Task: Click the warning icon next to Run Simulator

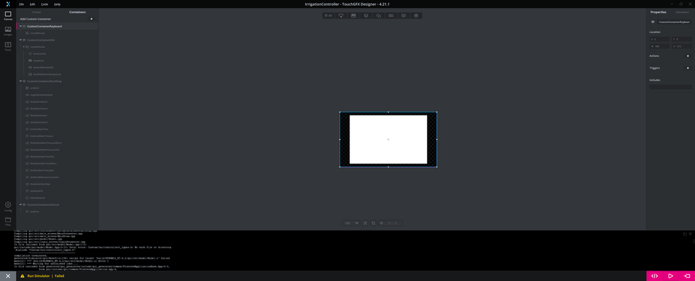Action: coord(22,275)
